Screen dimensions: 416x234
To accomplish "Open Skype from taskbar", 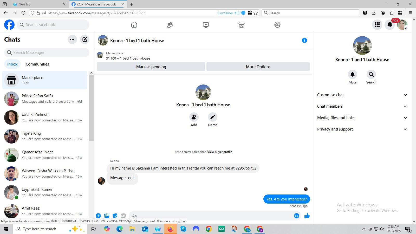I will tap(183, 229).
